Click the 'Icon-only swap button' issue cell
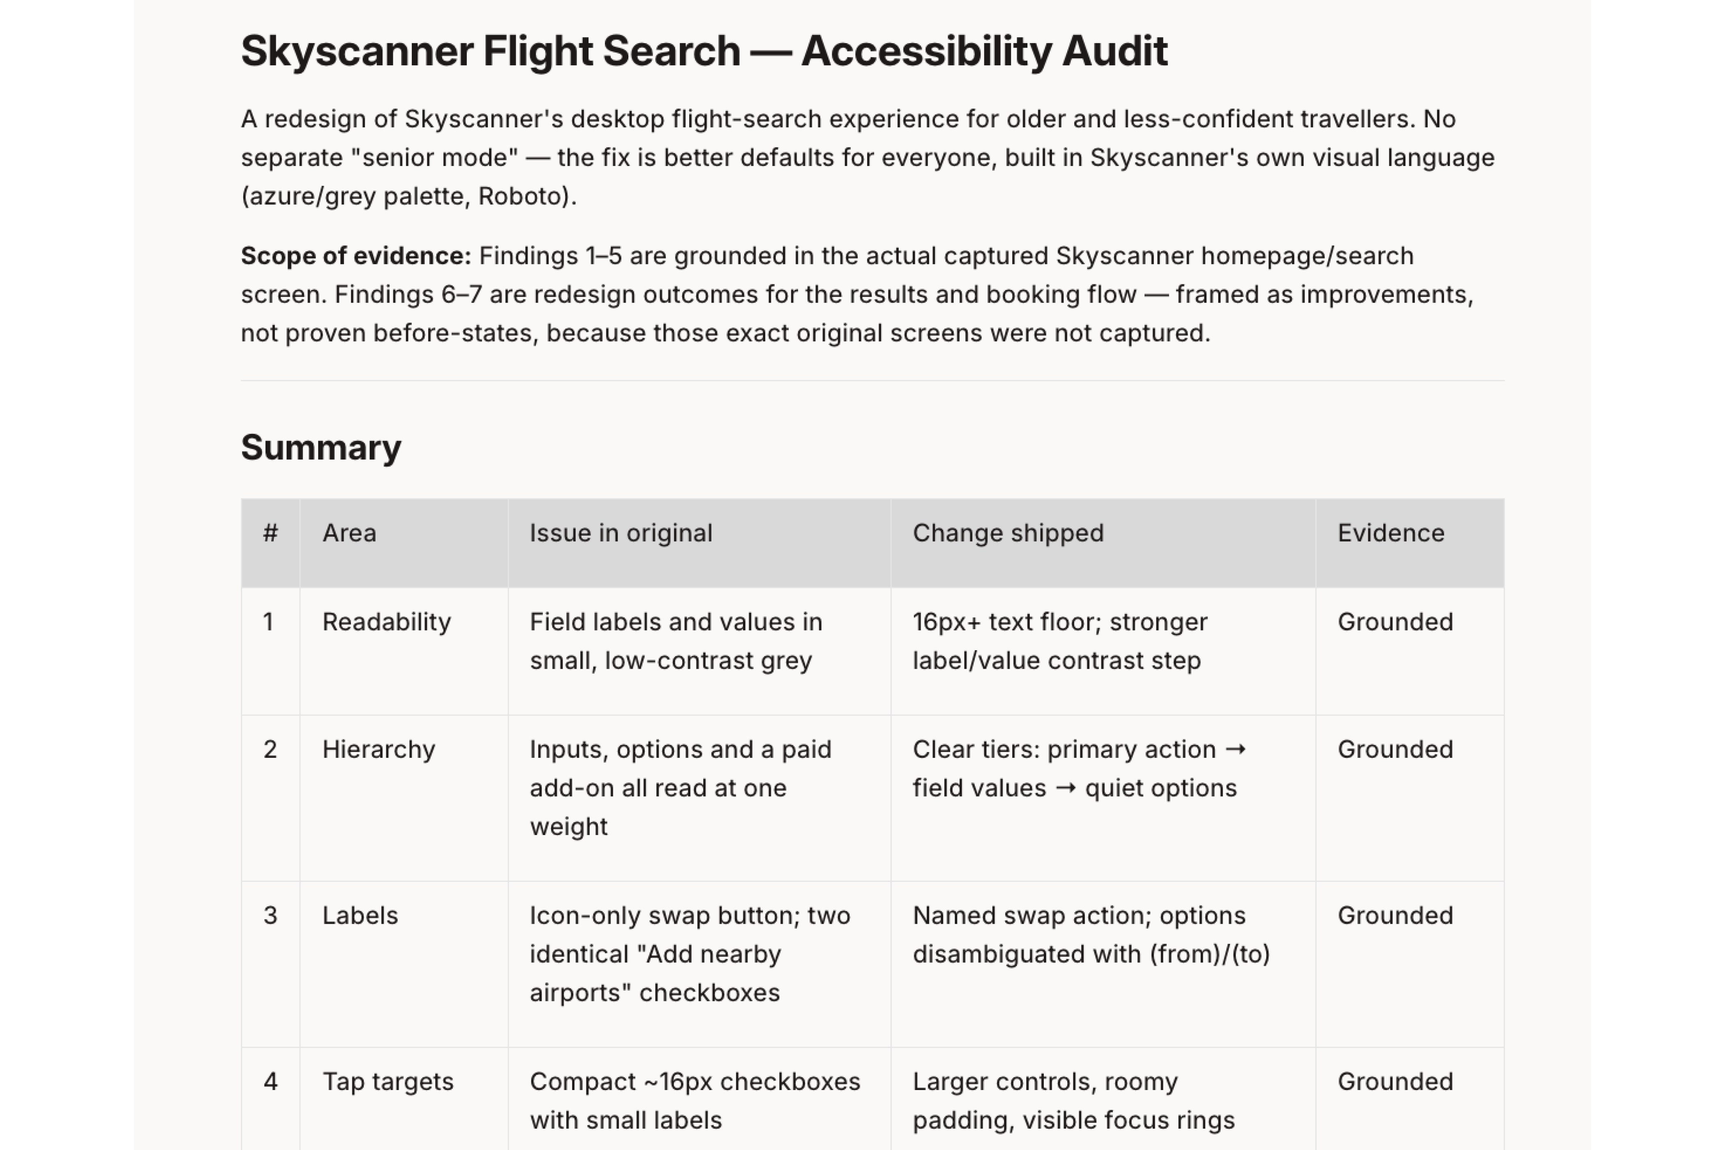Viewport: 1726px width, 1150px height. (699, 964)
